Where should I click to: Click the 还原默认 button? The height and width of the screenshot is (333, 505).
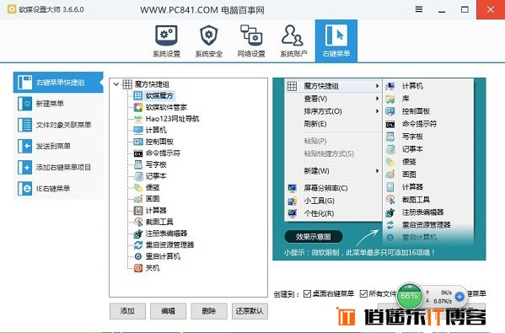pos(250,311)
